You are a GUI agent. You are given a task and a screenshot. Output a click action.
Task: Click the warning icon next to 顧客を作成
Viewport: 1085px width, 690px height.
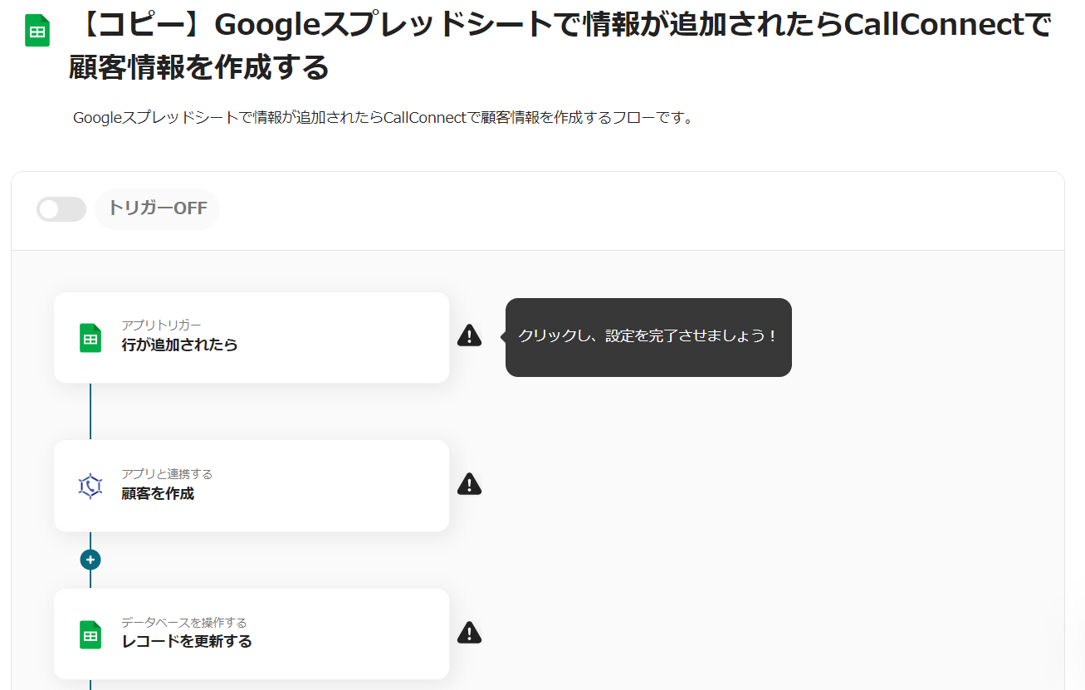(x=469, y=483)
